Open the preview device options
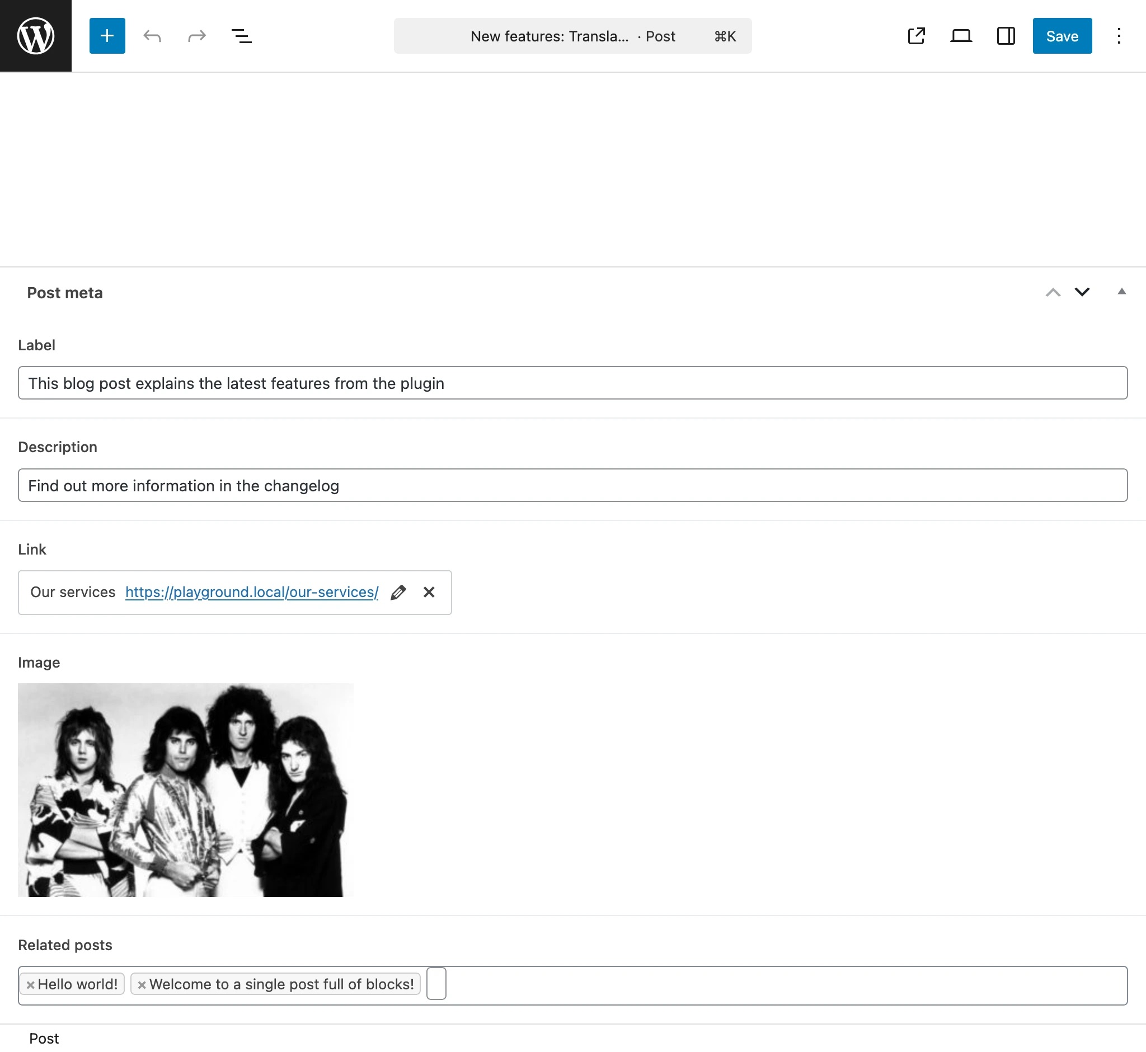This screenshot has height=1052, width=1146. [961, 35]
